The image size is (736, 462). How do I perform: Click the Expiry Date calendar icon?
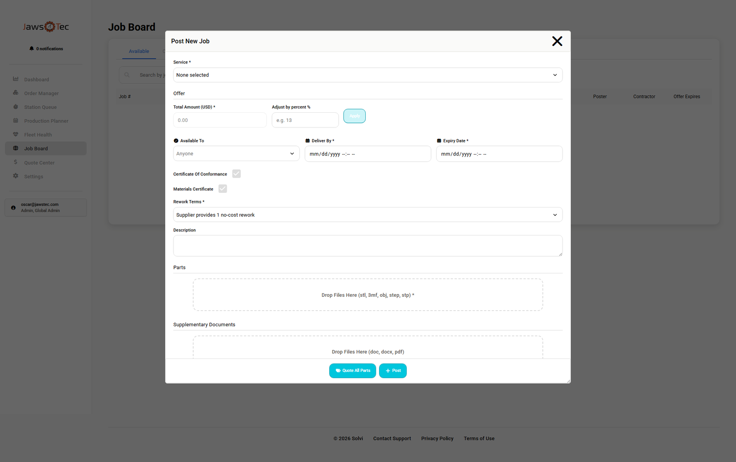pyautogui.click(x=439, y=141)
